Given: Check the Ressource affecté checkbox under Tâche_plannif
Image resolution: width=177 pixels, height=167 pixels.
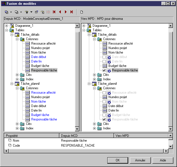Looking at the screenshot, I should point(104,93).
